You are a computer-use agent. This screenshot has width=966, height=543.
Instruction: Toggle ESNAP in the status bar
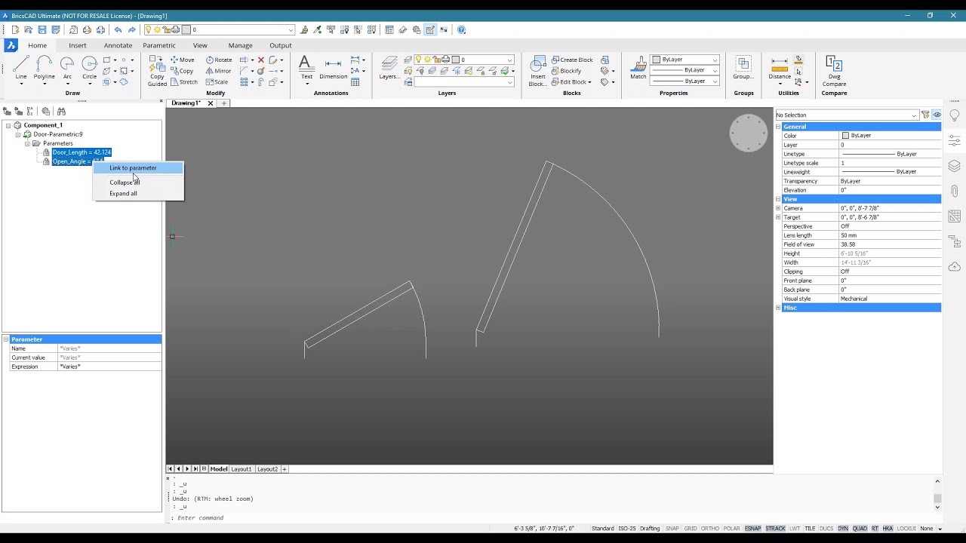(x=752, y=529)
